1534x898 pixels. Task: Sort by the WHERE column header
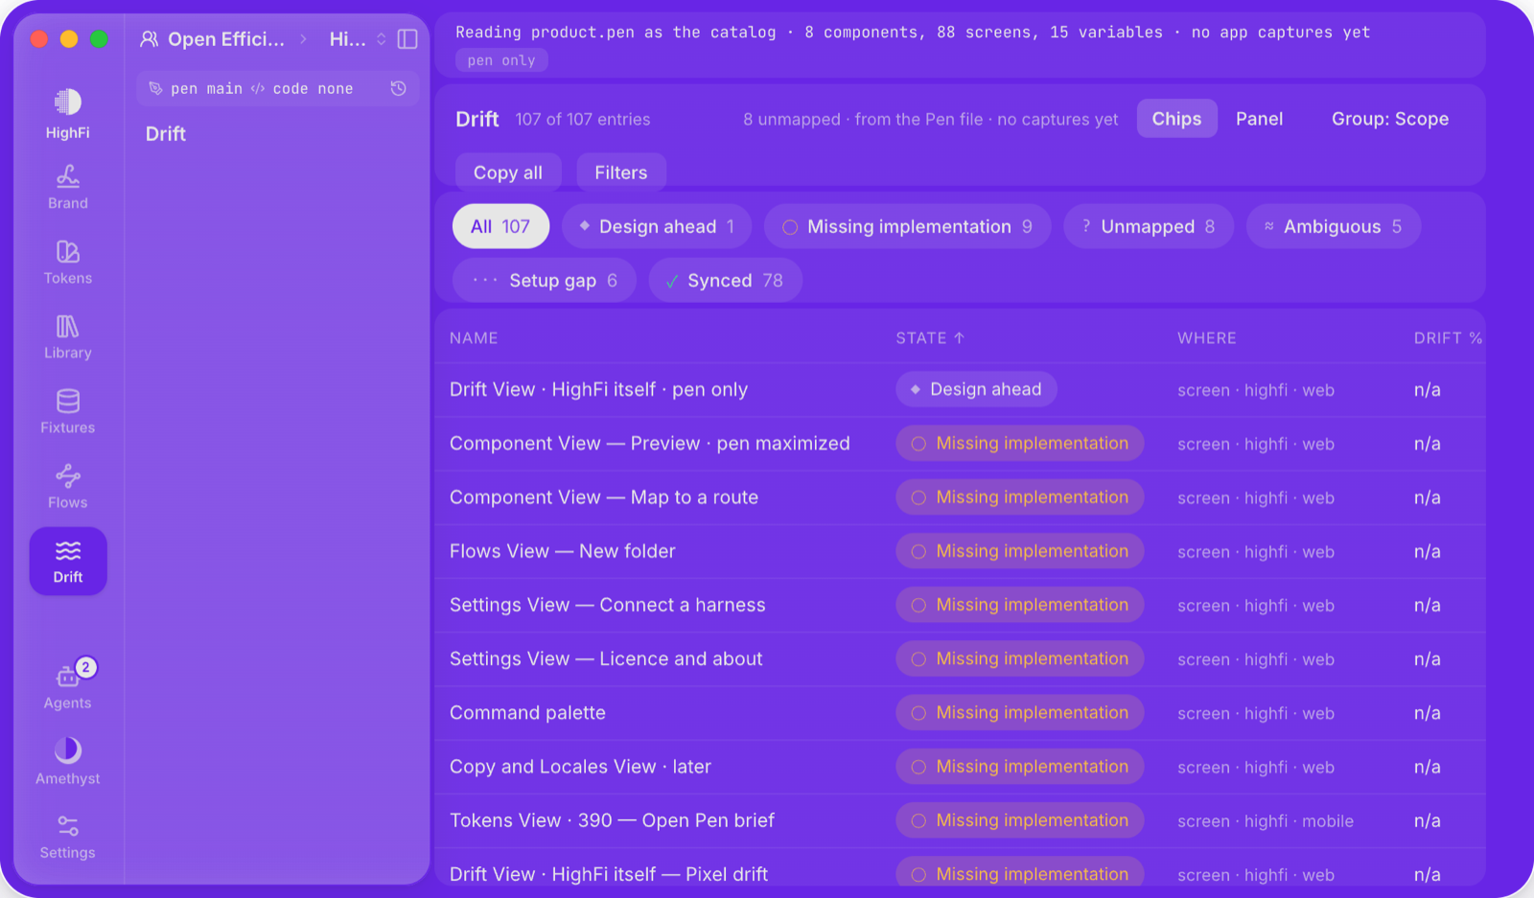(x=1207, y=337)
